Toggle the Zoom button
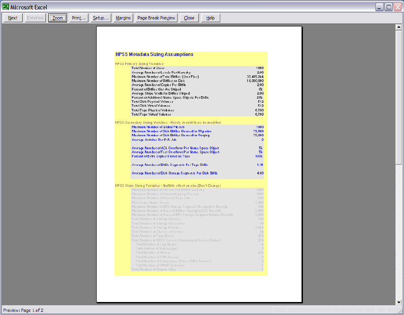 tap(58, 18)
